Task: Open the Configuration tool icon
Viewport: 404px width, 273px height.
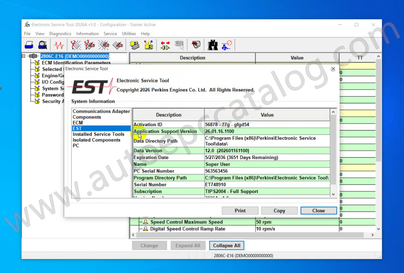Action: 149,45
